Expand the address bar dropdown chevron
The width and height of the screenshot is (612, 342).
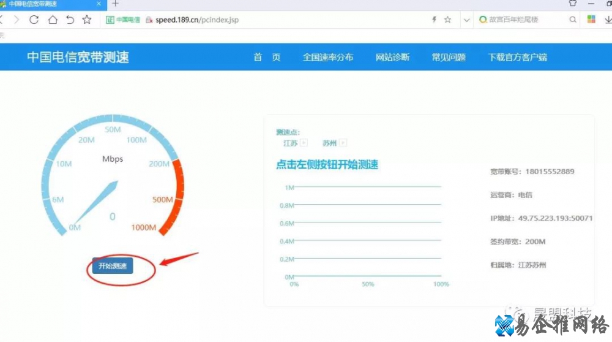click(x=466, y=20)
